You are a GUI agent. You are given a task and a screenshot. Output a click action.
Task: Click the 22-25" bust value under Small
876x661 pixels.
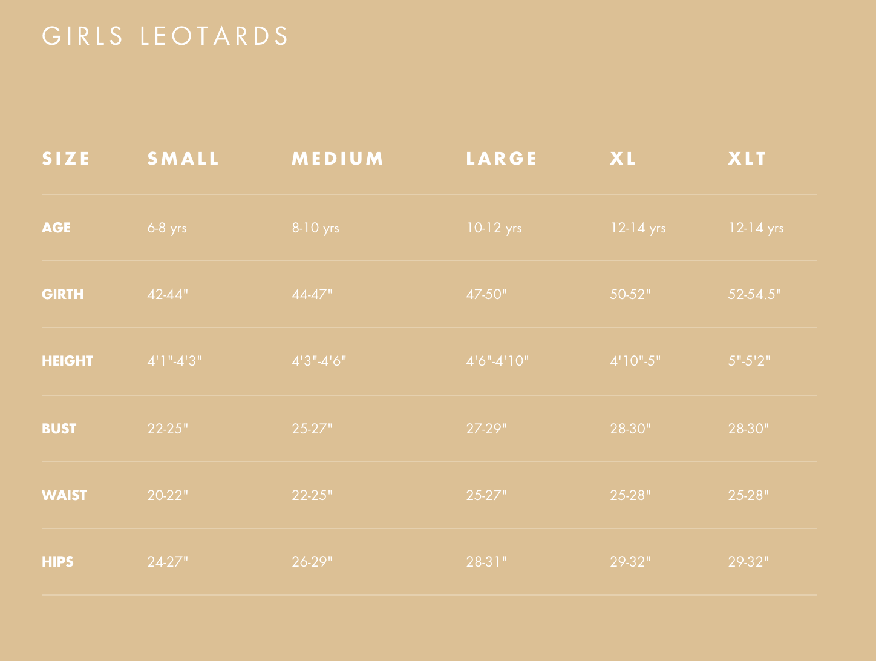pos(168,429)
